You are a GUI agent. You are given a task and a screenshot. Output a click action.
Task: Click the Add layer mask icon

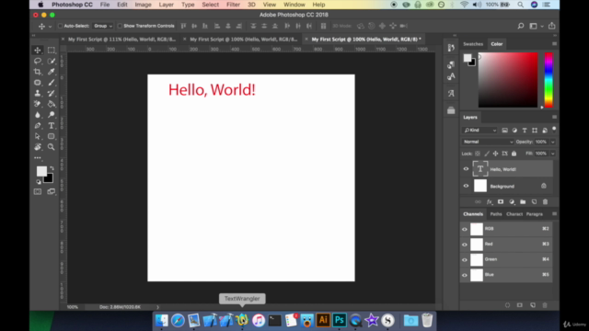click(501, 202)
